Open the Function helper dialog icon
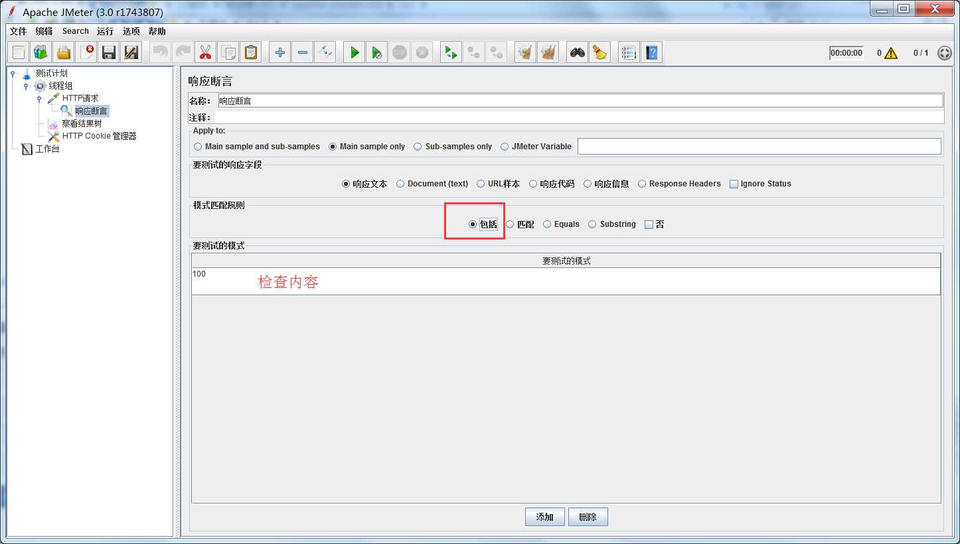This screenshot has height=544, width=960. click(629, 52)
